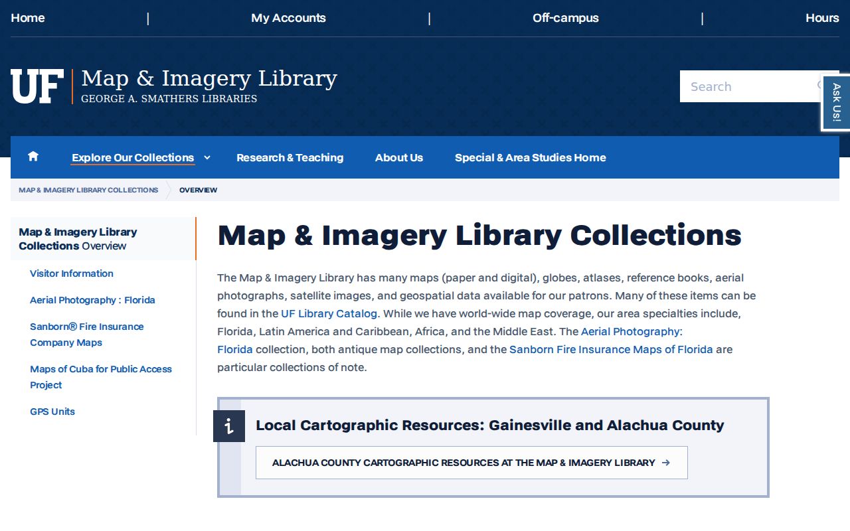Select Map & Imagery Library Collections Overview sidebar item

pyautogui.click(x=103, y=239)
